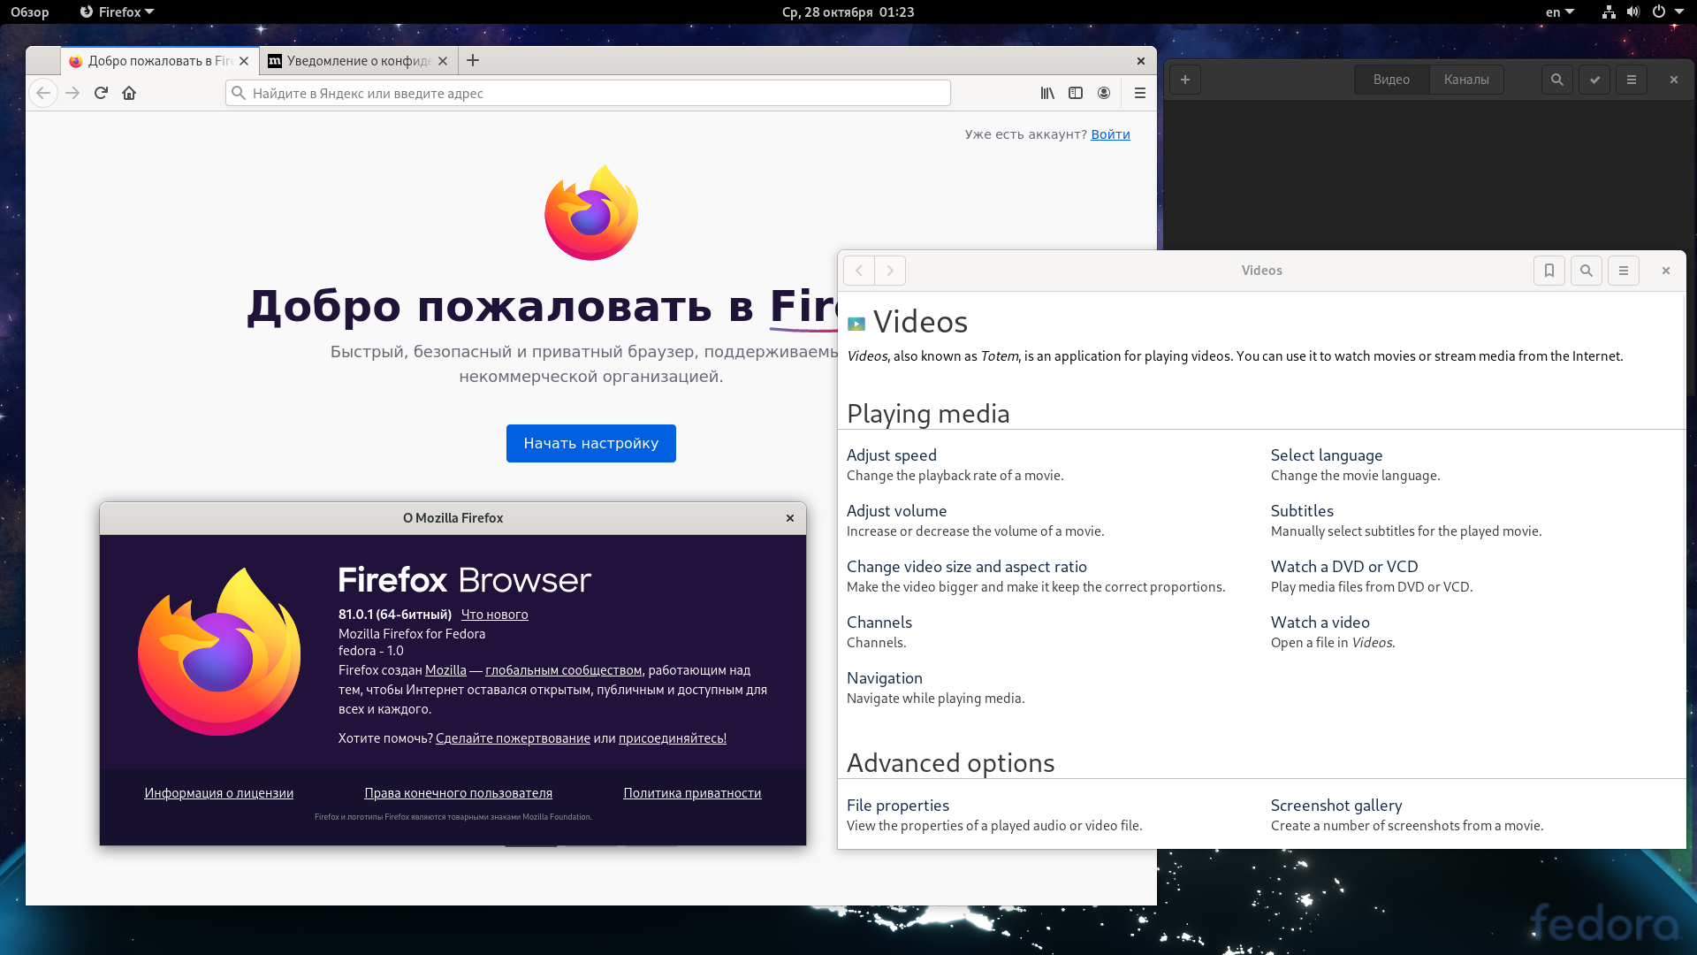The width and height of the screenshot is (1697, 955).
Task: Activate selection mode checkmark in Videos app
Action: [1594, 80]
